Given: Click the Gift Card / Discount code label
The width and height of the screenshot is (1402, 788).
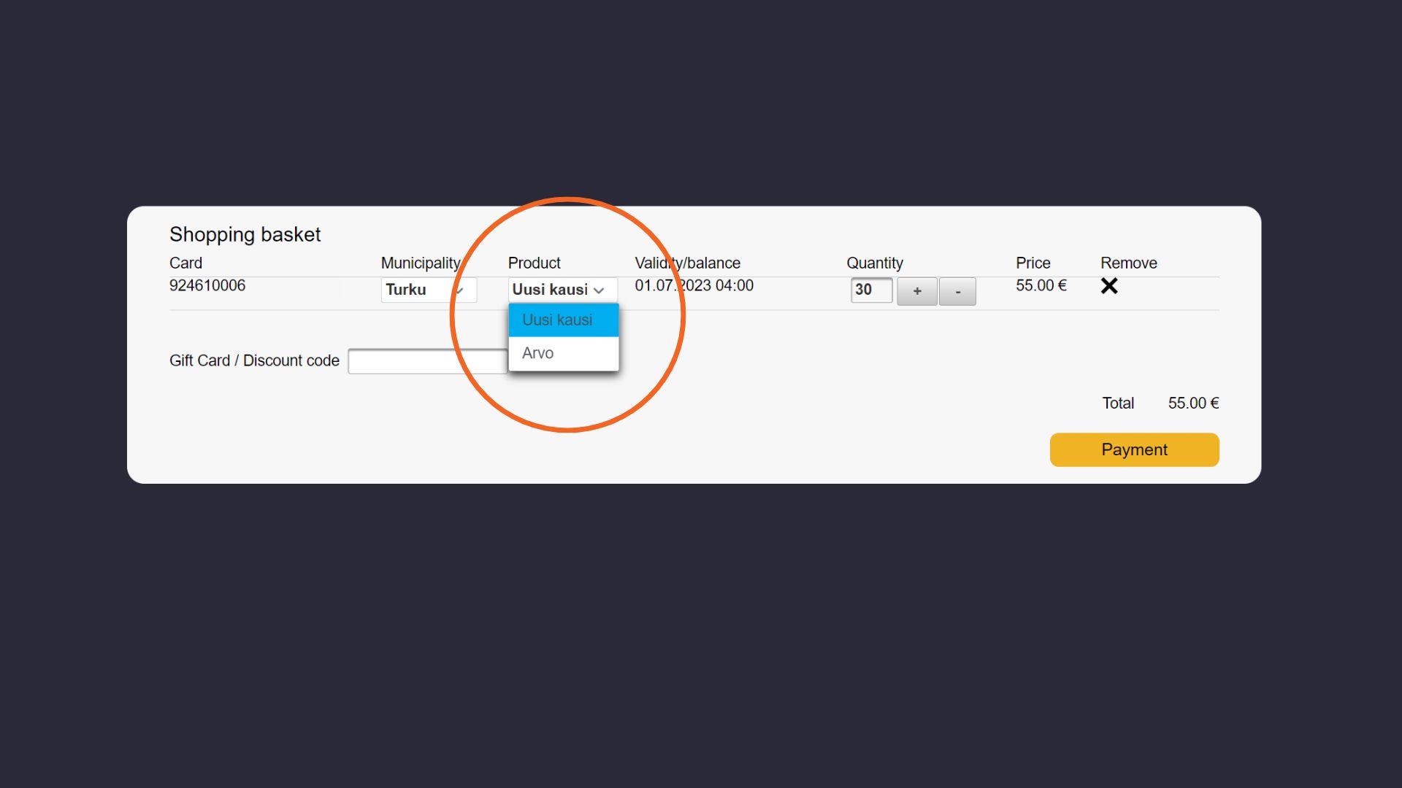Looking at the screenshot, I should tap(254, 360).
